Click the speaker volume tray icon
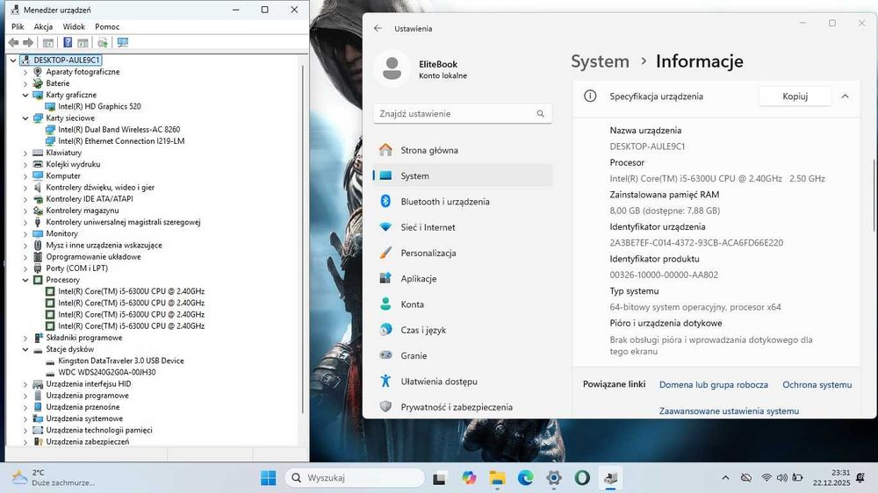Viewport: 878px width, 493px height. [781, 478]
